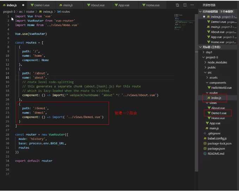
Task: Click the 'export default router' line
Action: pyautogui.click(x=33, y=161)
